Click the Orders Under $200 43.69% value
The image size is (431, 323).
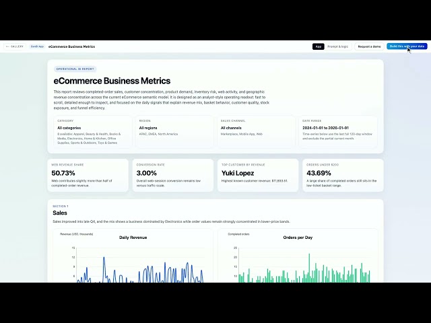pyautogui.click(x=319, y=173)
